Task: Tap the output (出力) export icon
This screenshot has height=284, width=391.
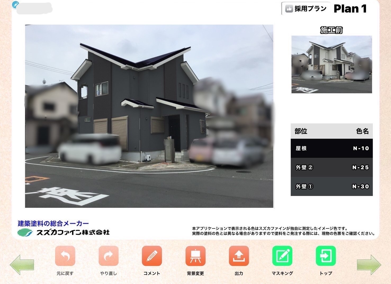Action: tap(239, 256)
